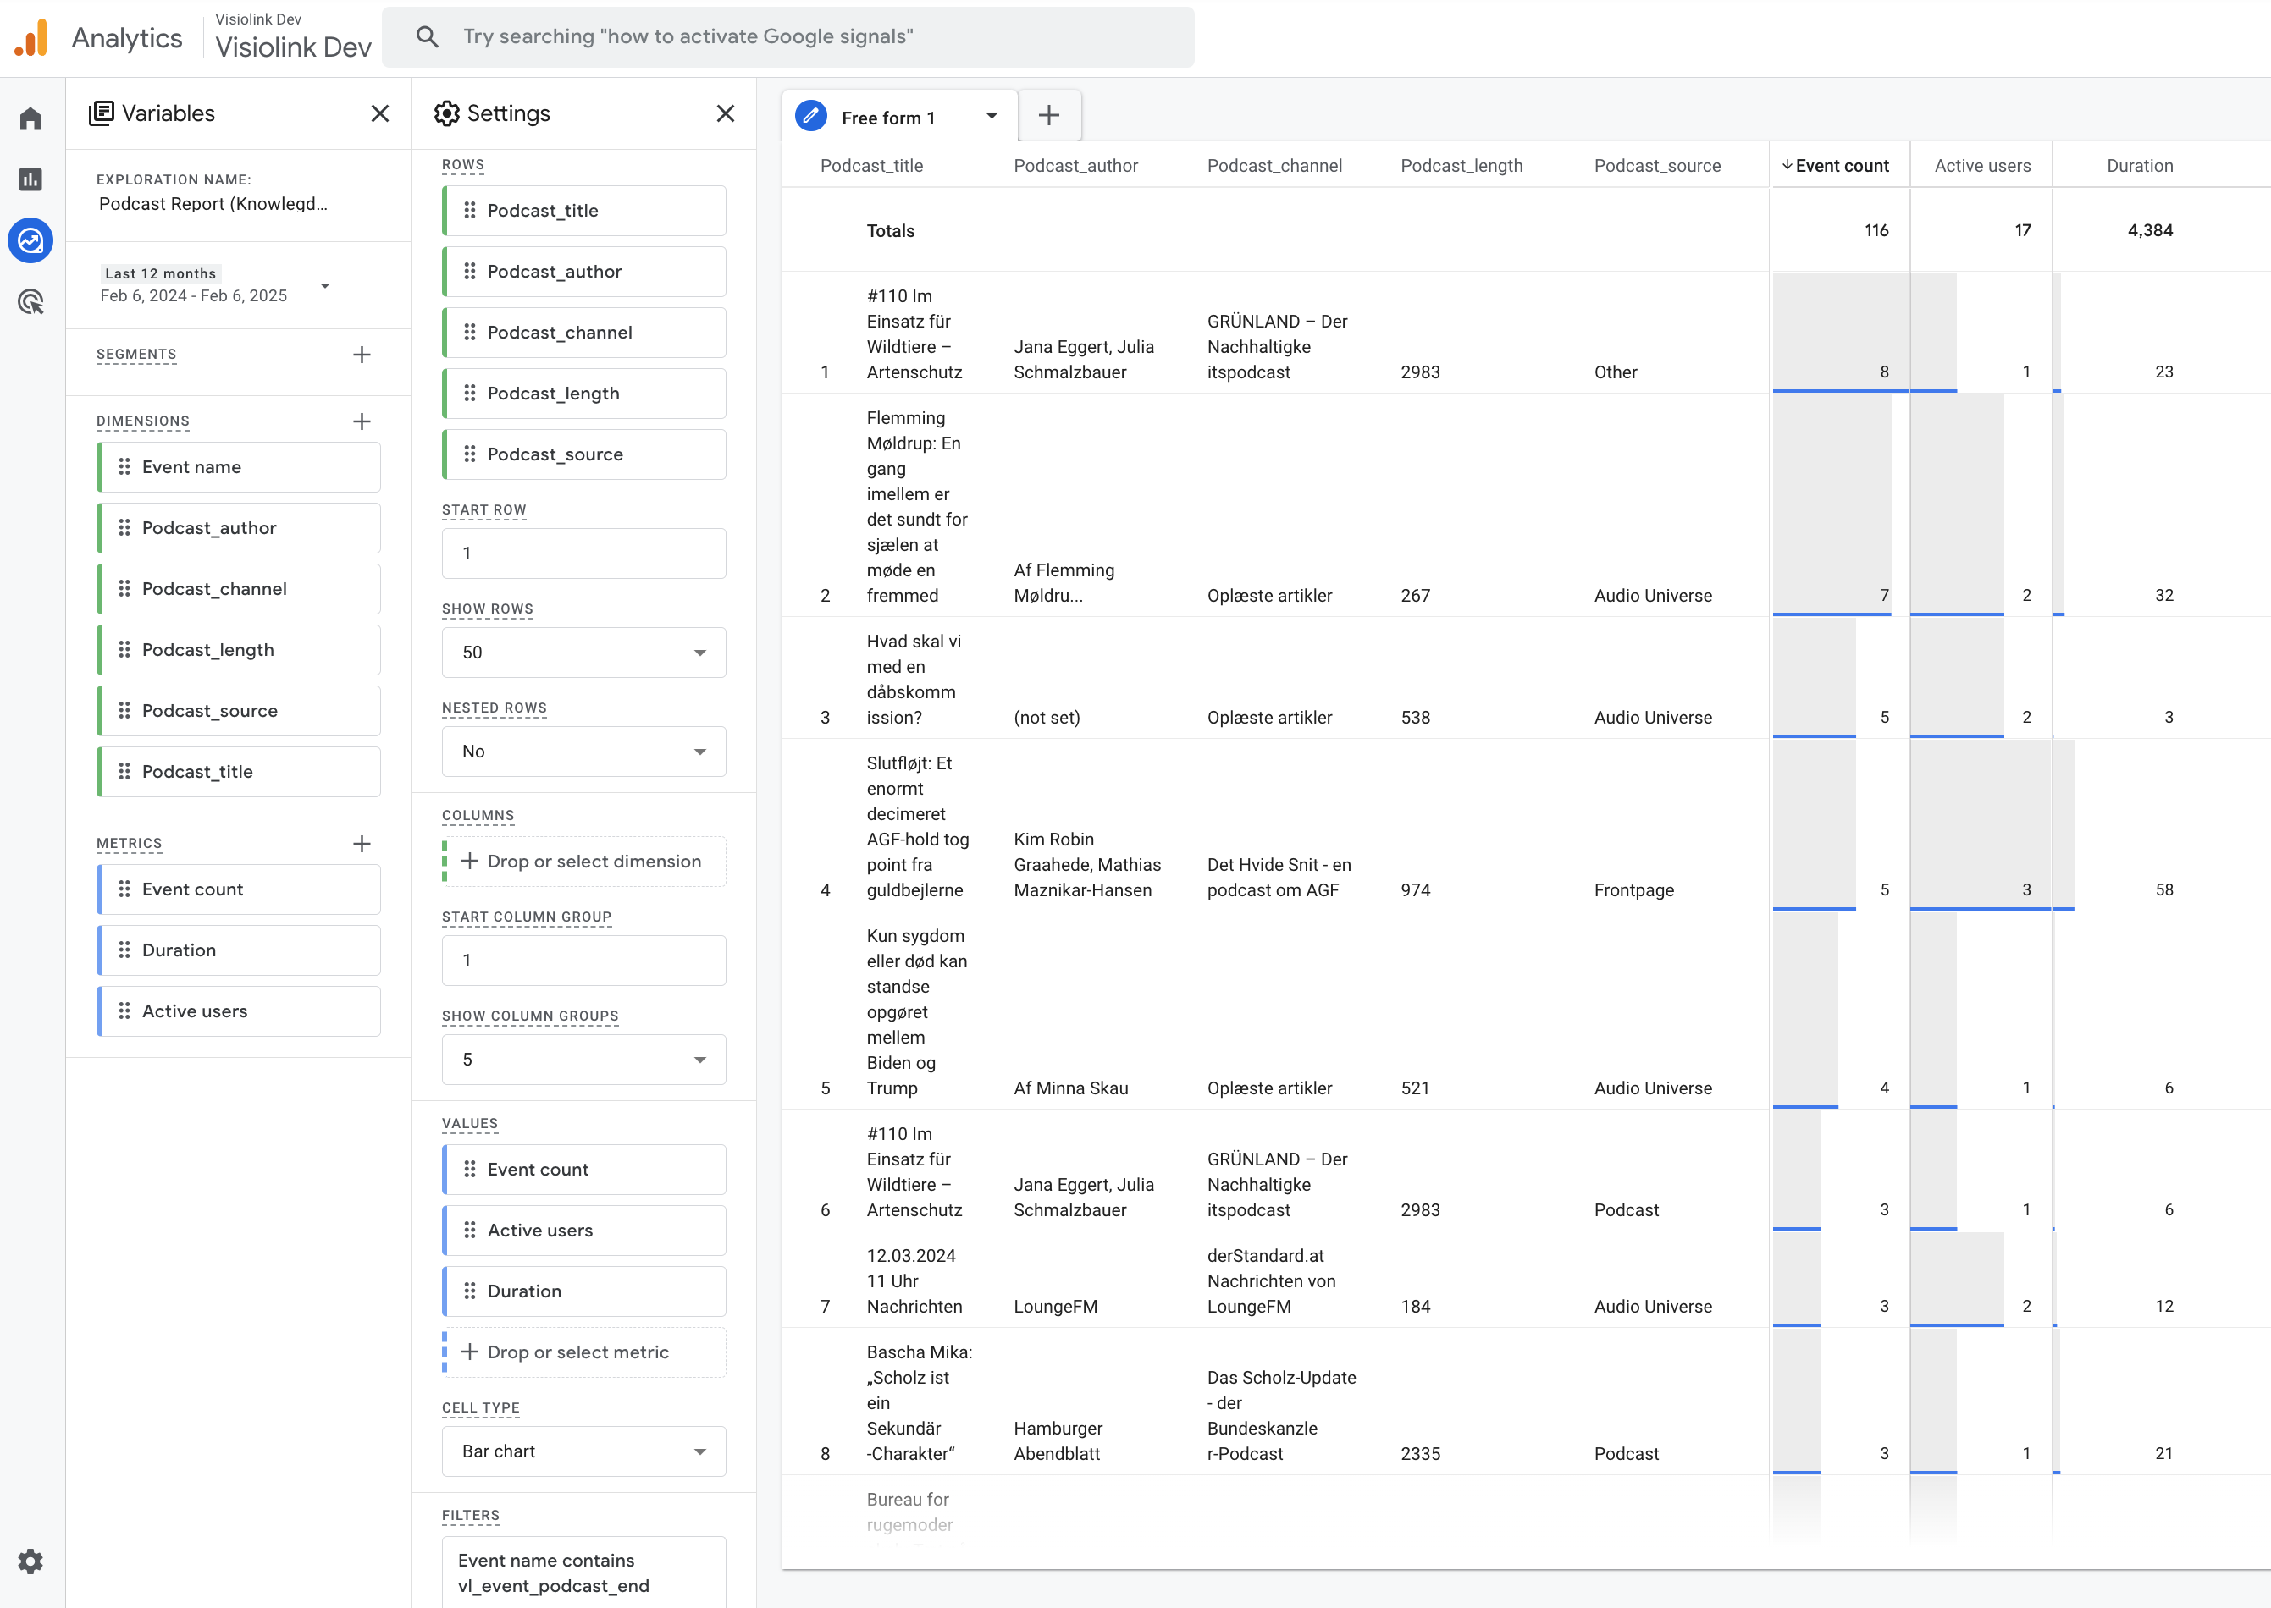Click the Start Row input field
The height and width of the screenshot is (1608, 2271).
point(583,553)
